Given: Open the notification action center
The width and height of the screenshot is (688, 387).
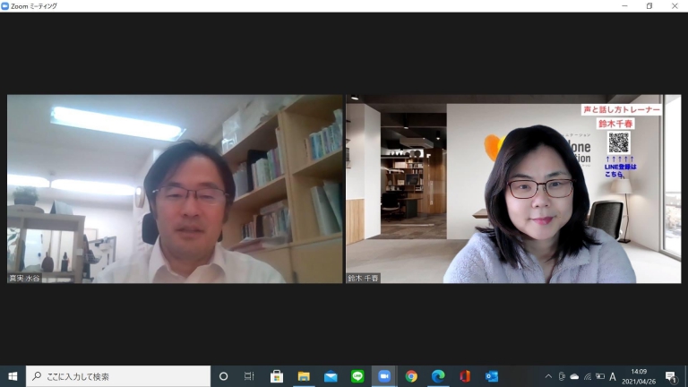Looking at the screenshot, I should pos(670,376).
